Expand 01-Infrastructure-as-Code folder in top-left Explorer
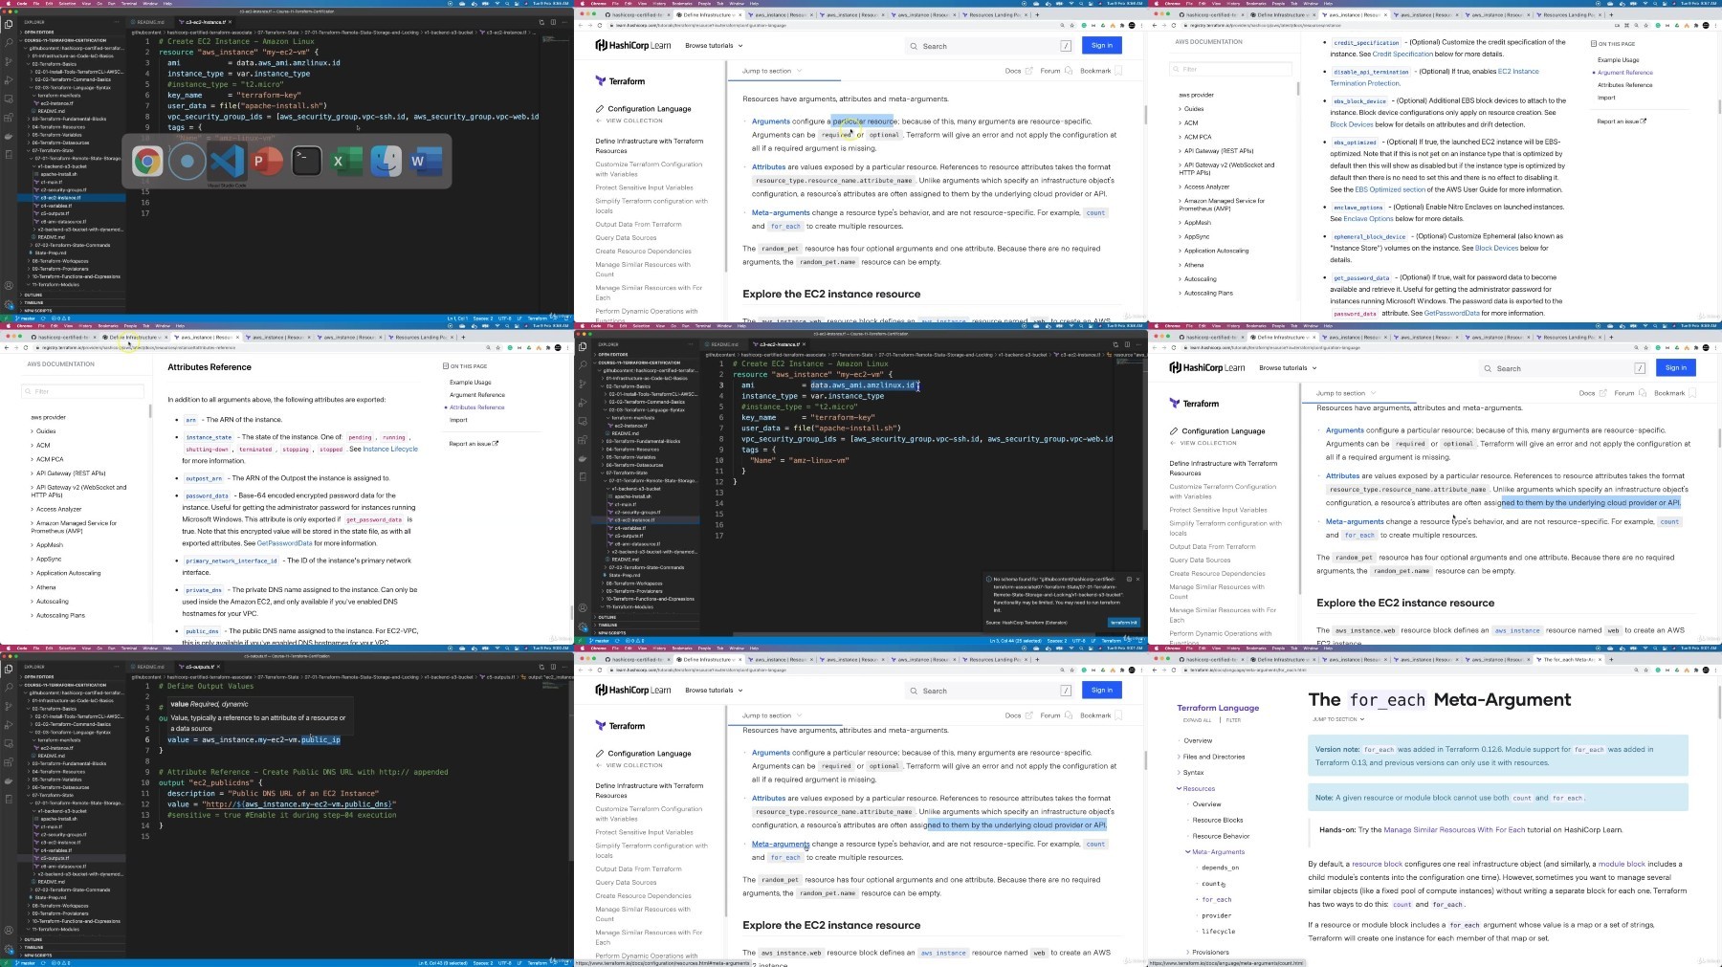The width and height of the screenshot is (1722, 967). pyautogui.click(x=72, y=55)
